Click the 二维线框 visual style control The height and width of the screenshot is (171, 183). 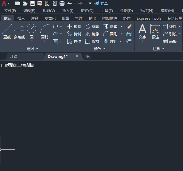coord(25,65)
